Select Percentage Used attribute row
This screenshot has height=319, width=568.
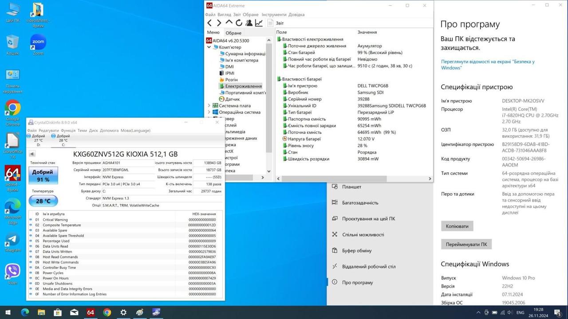coord(126,241)
